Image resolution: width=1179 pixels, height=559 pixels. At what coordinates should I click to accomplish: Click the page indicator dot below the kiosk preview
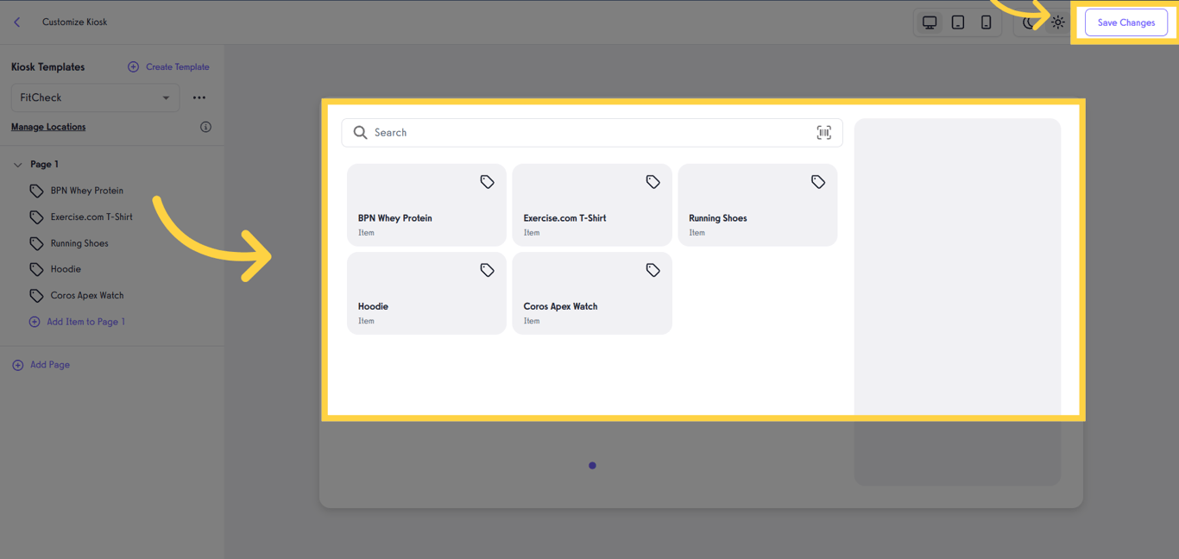click(592, 465)
